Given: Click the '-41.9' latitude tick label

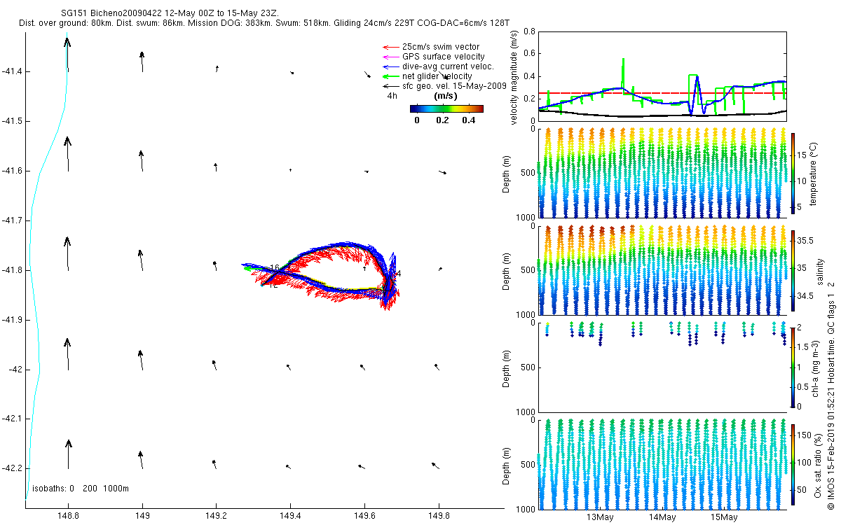Looking at the screenshot, I should (13, 320).
